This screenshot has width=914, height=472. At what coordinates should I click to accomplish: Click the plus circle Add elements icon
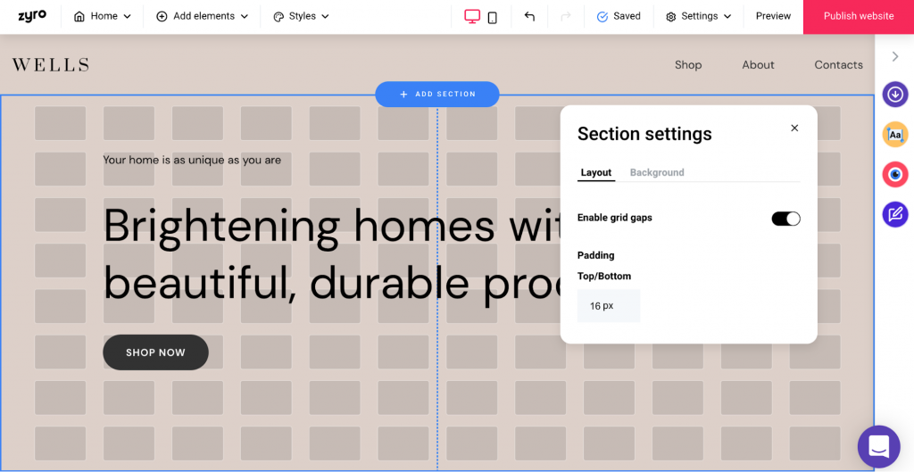pyautogui.click(x=162, y=16)
